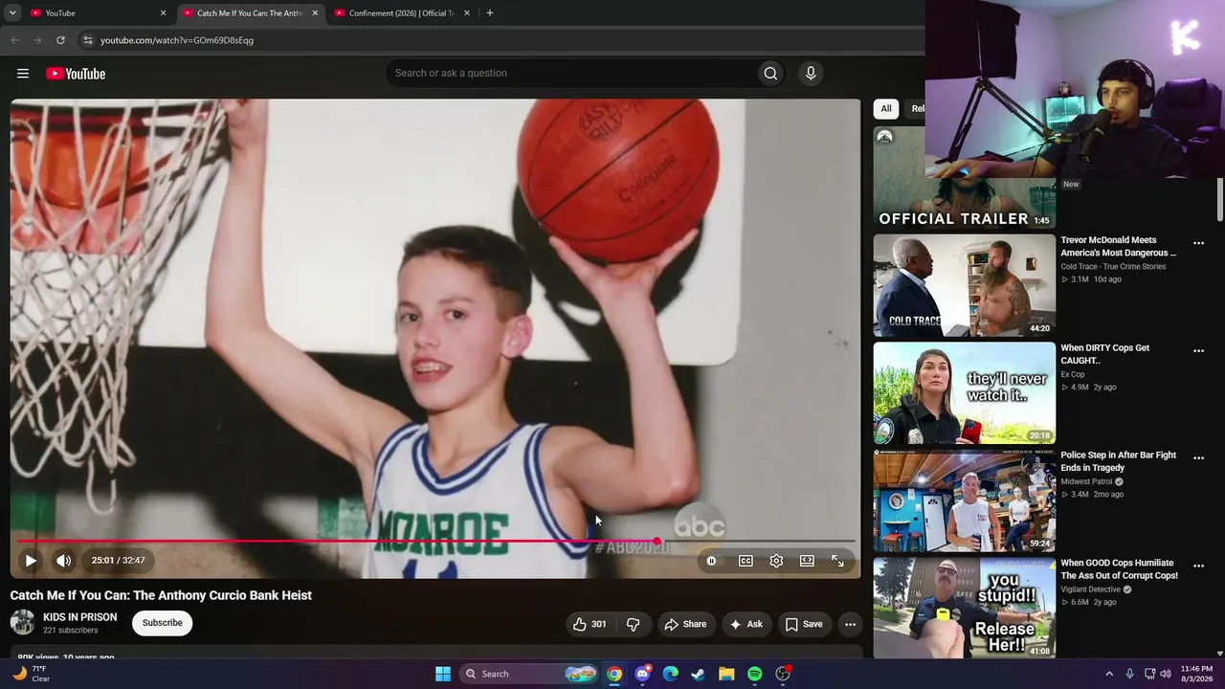Visit the Vigilant Detective channel
This screenshot has width=1225, height=689.
(1090, 590)
